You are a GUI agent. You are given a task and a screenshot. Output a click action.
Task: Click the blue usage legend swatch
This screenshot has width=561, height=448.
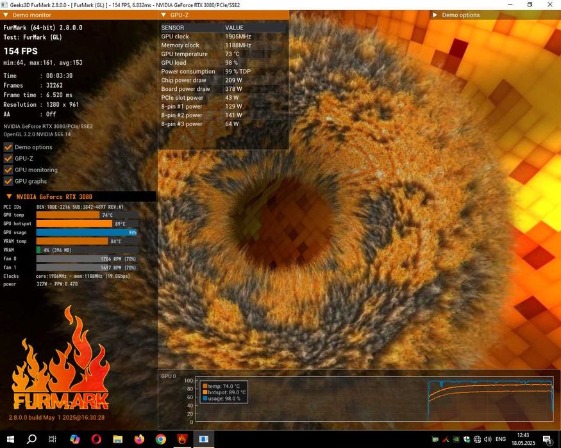coord(205,398)
